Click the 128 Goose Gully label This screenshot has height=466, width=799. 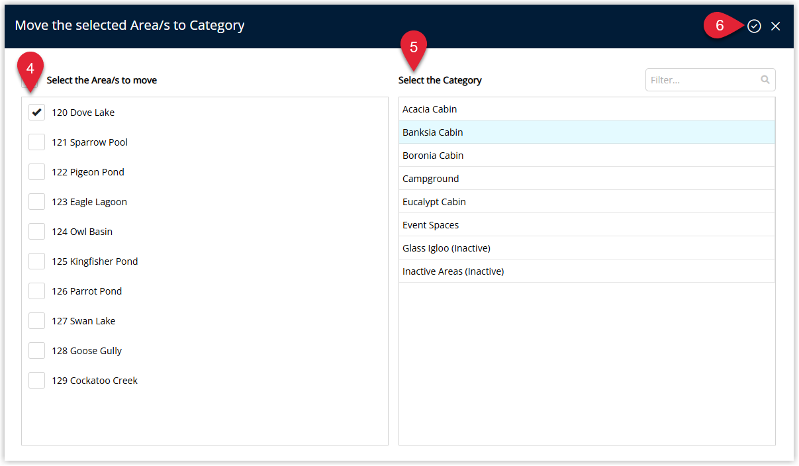(87, 351)
